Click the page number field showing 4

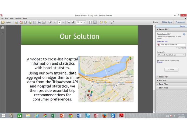tap(59, 22)
